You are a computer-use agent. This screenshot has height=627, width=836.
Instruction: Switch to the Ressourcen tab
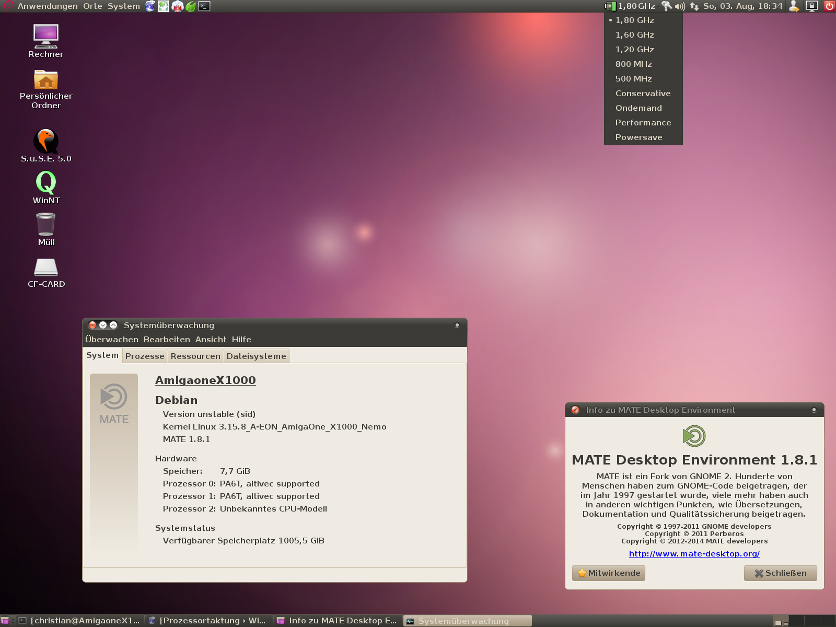[x=195, y=356]
